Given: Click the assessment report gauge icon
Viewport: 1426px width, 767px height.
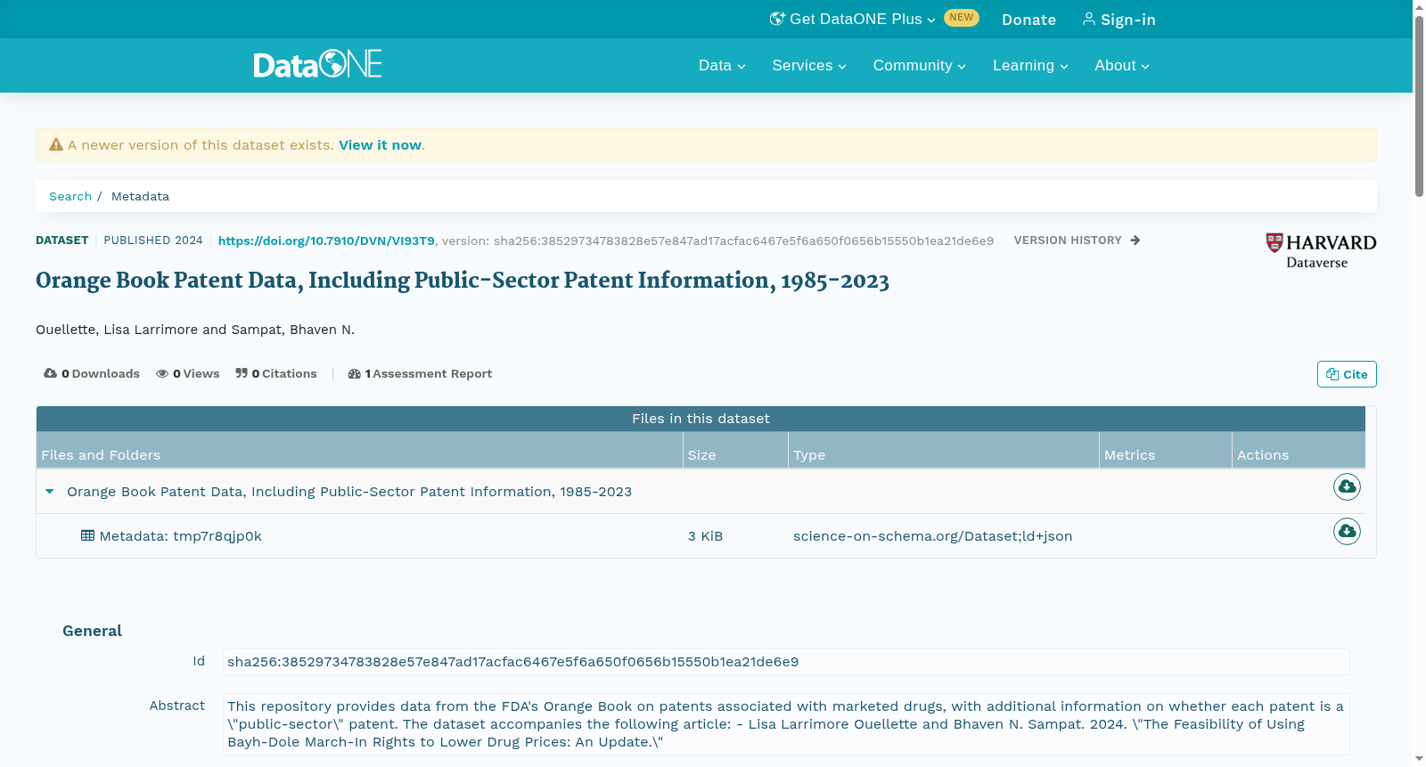Looking at the screenshot, I should [x=355, y=373].
